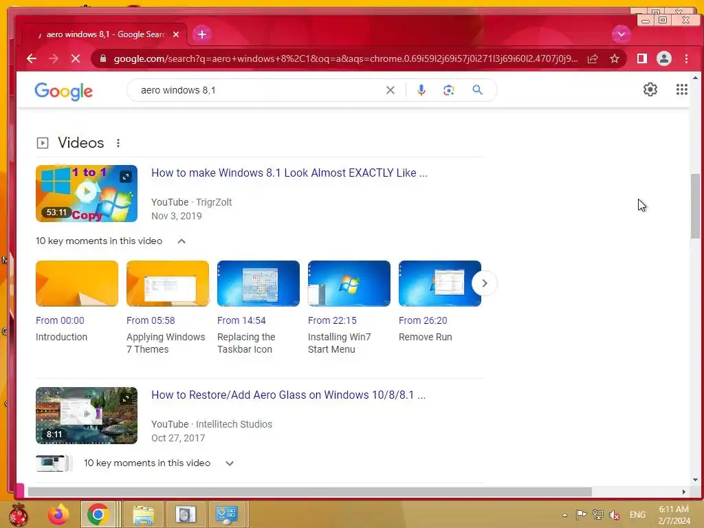Click the lock icon in the address bar
Screen dimensions: 704x528
(103, 59)
